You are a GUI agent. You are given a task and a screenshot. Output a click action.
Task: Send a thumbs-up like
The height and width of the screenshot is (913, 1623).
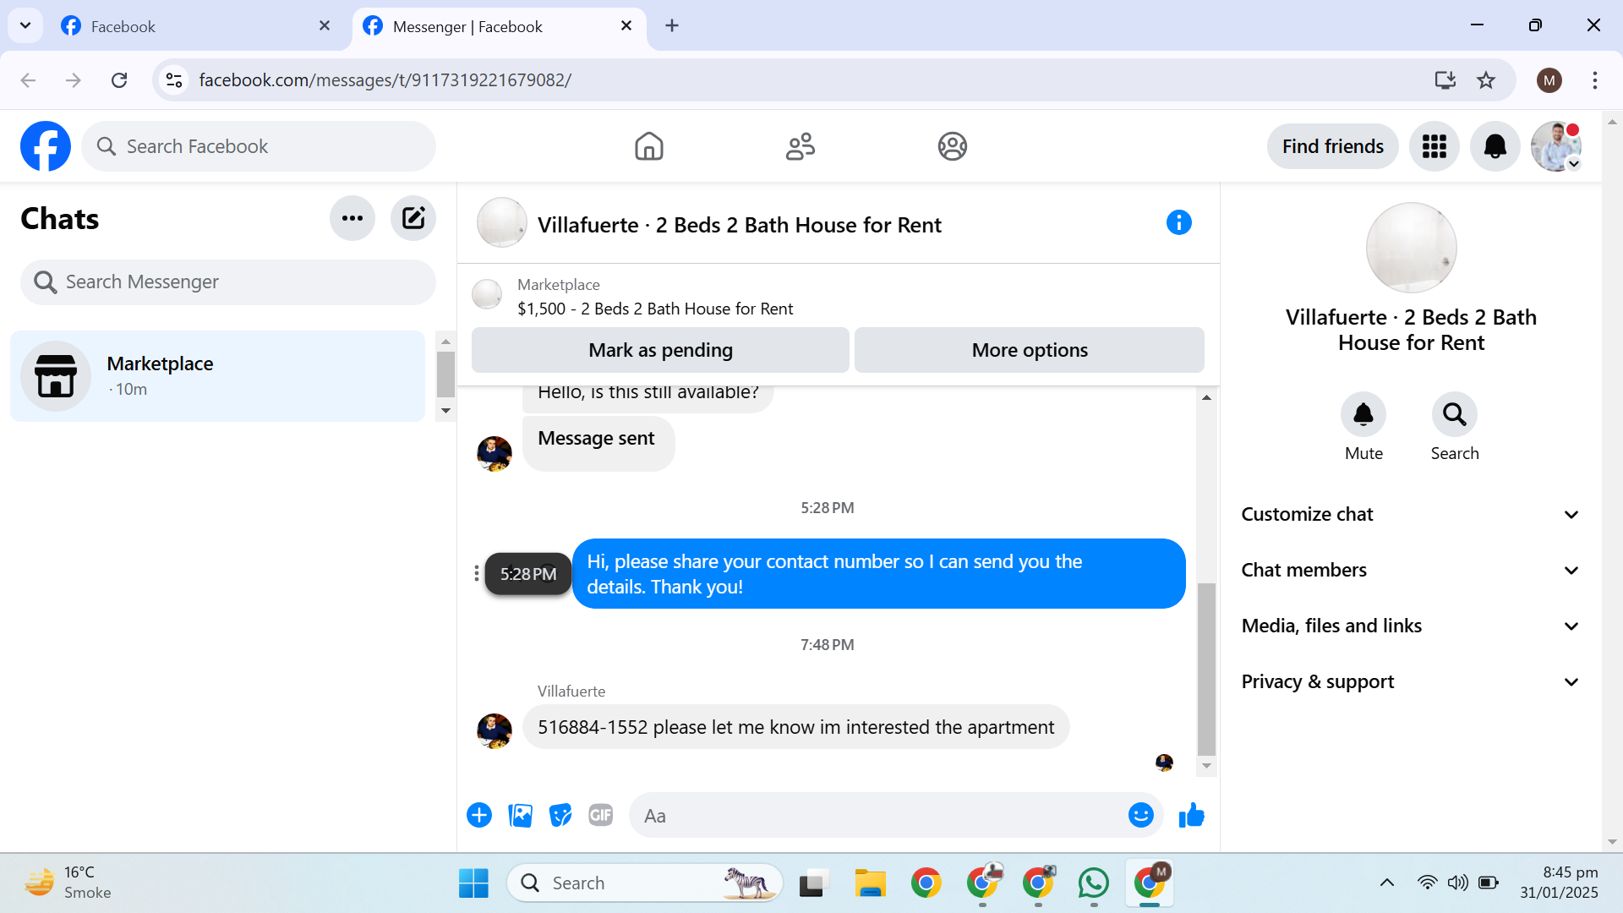[x=1192, y=815]
